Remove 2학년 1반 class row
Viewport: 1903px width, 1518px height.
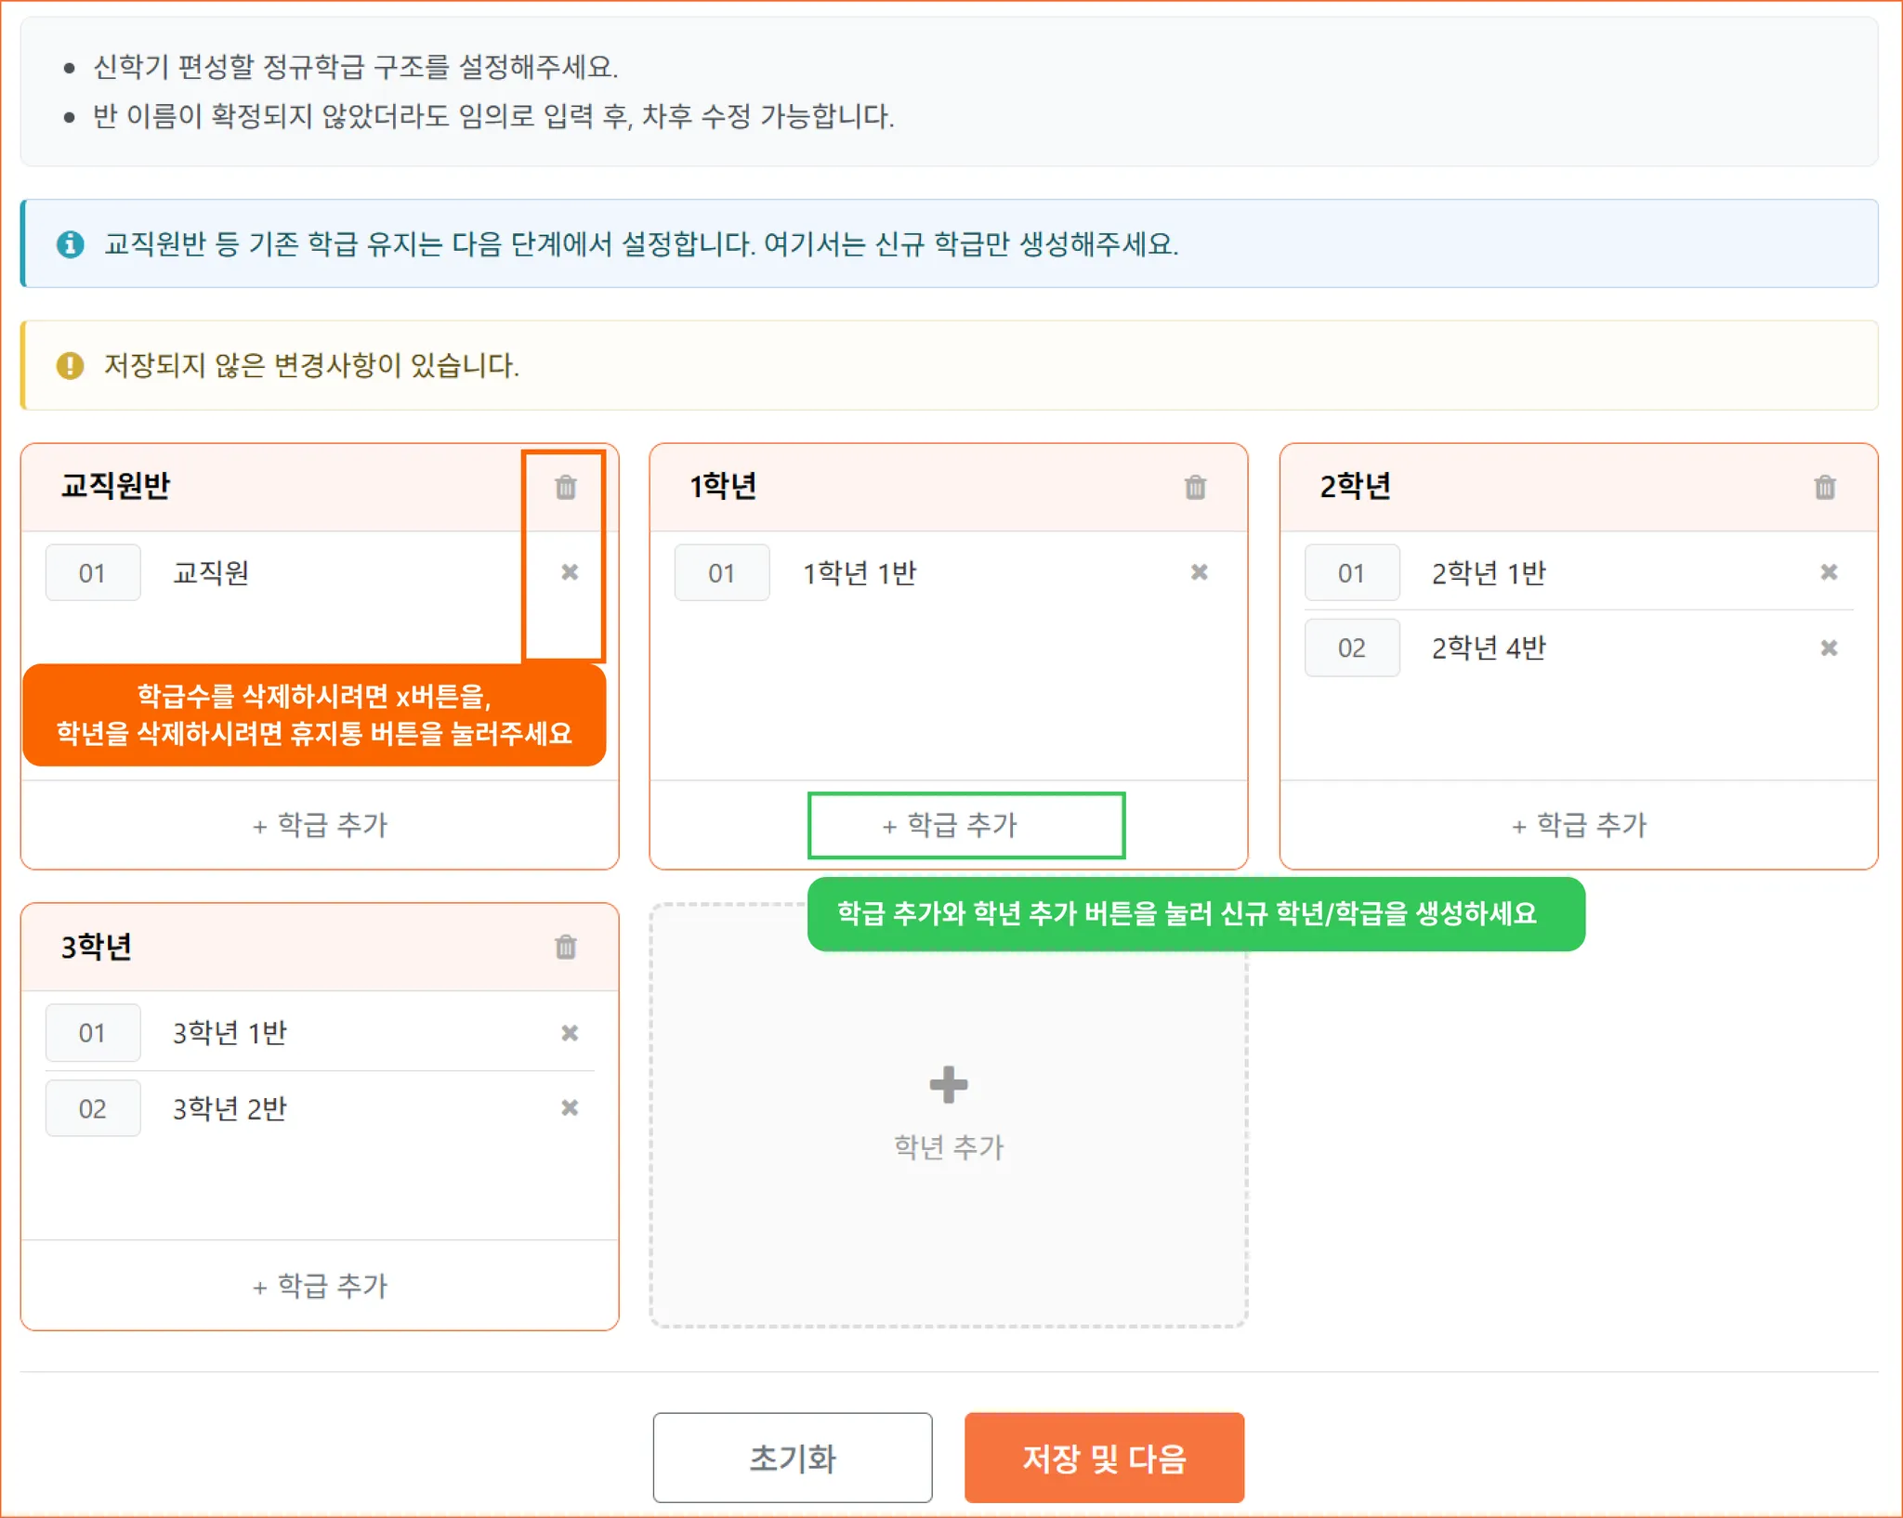pos(1828,572)
